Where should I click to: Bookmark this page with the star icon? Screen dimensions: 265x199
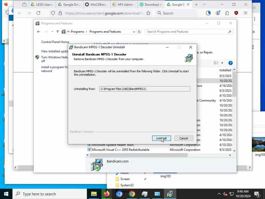pyautogui.click(x=148, y=13)
